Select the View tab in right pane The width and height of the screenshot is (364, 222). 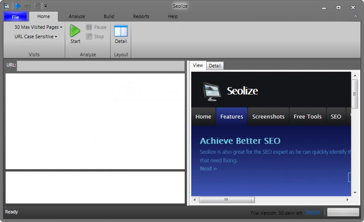(x=198, y=65)
